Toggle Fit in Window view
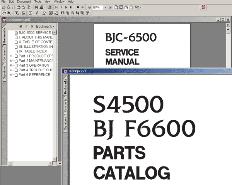 tap(121, 7)
